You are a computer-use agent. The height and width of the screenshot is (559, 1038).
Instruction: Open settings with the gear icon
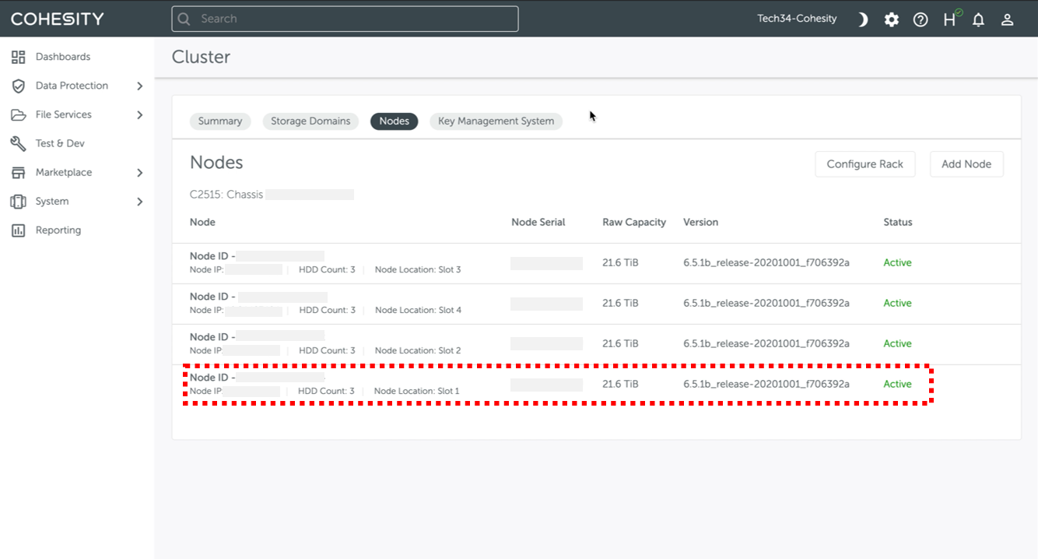[x=892, y=19]
